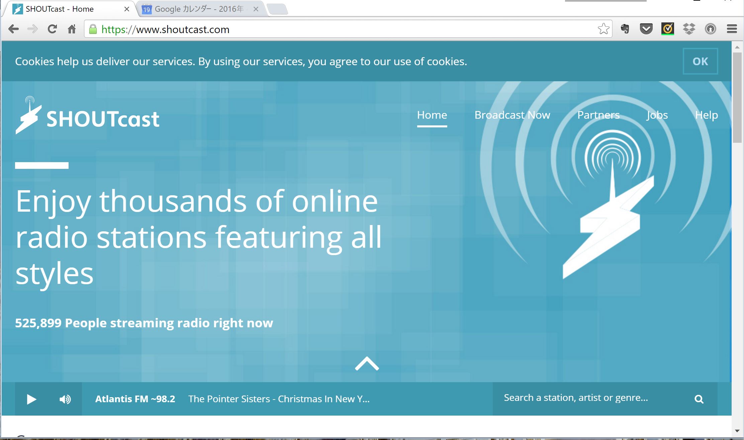Go to the browser home page icon
The height and width of the screenshot is (440, 744).
(x=72, y=29)
